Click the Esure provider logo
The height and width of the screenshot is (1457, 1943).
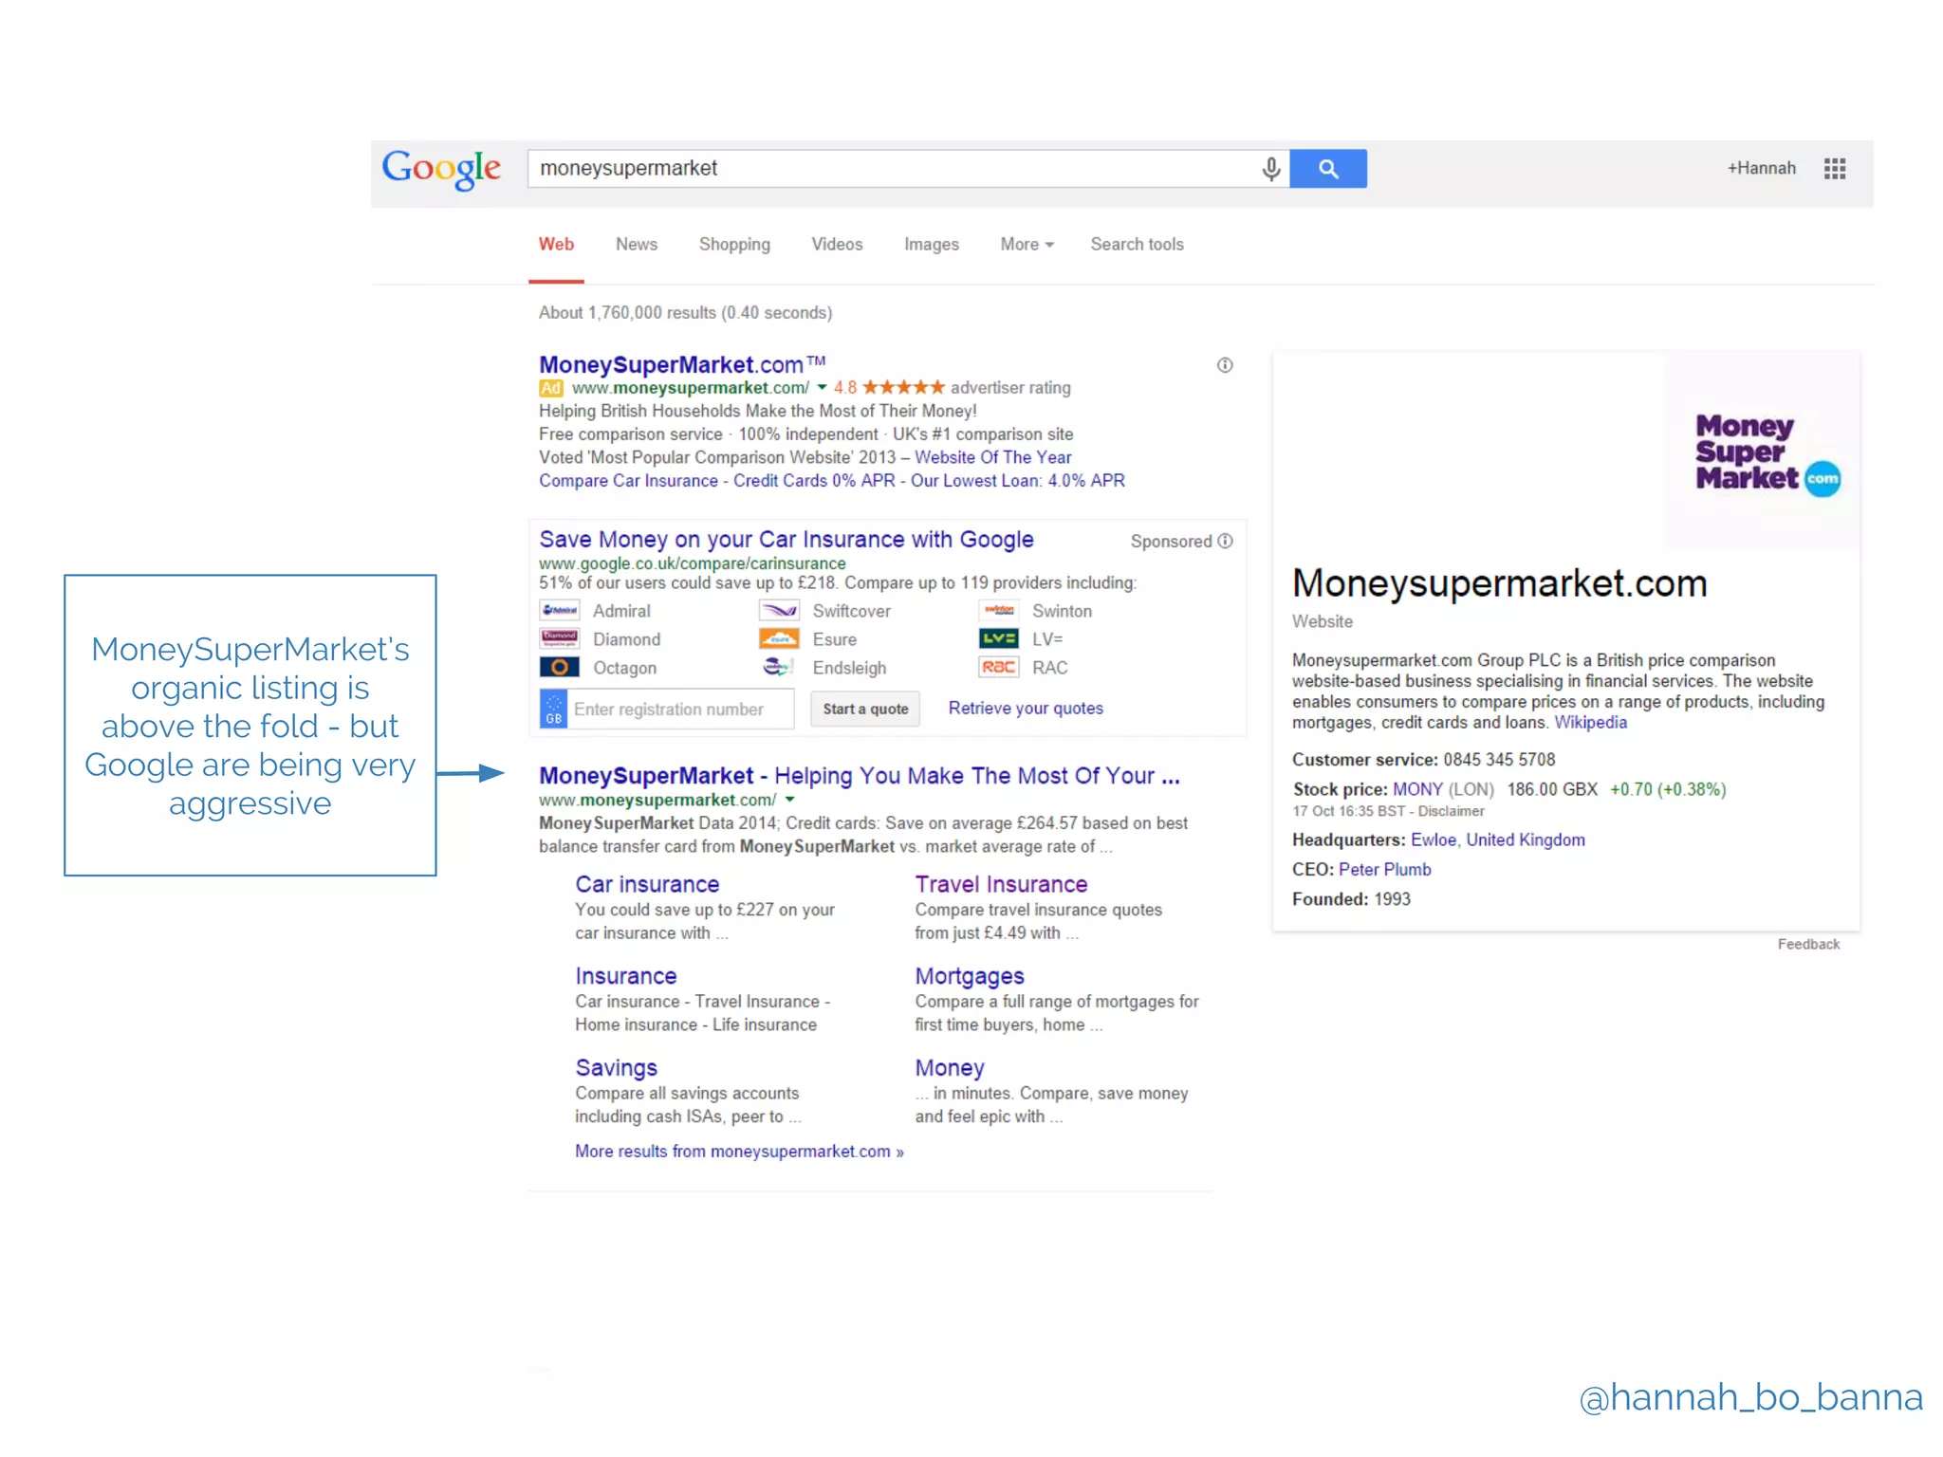point(779,638)
